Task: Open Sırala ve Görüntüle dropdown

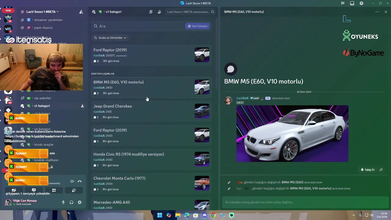Action: pyautogui.click(x=110, y=38)
